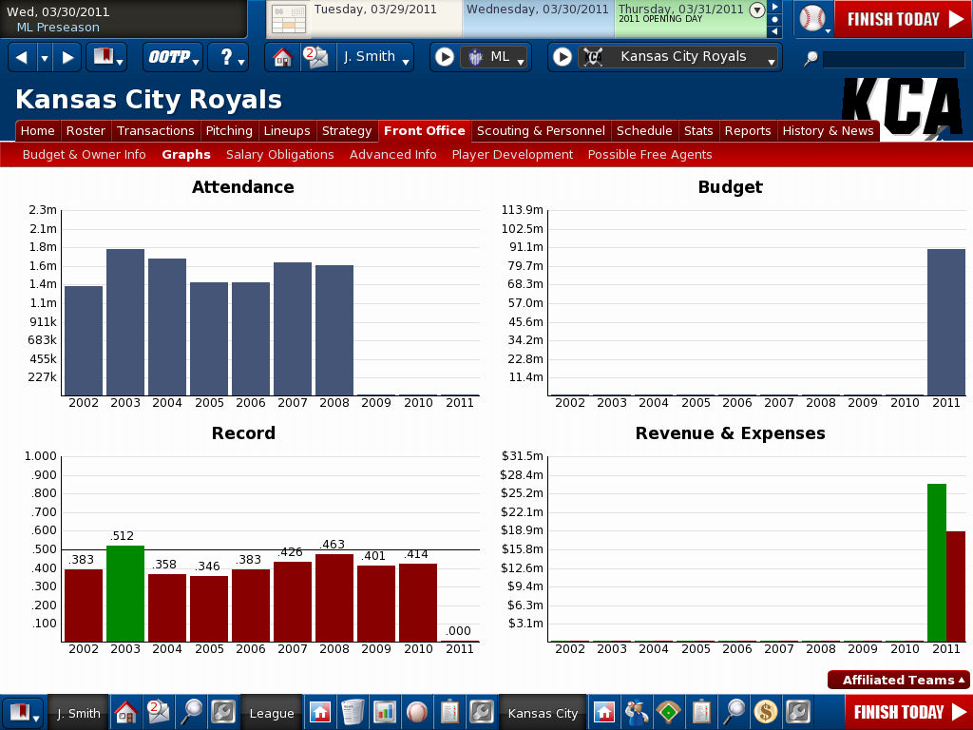Click manager home icon in bottom bar
The height and width of the screenshot is (730, 973).
(x=126, y=712)
